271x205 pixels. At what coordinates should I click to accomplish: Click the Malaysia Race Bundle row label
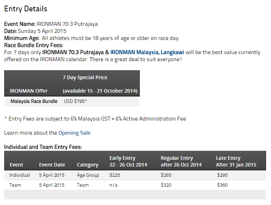click(x=34, y=101)
